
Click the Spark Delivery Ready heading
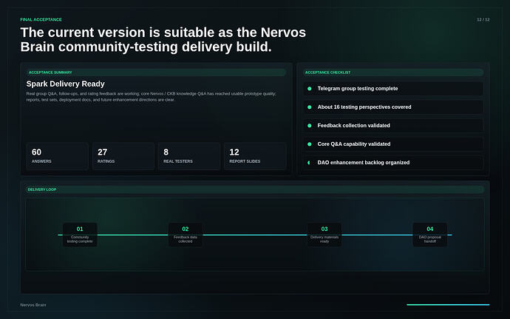(65, 84)
